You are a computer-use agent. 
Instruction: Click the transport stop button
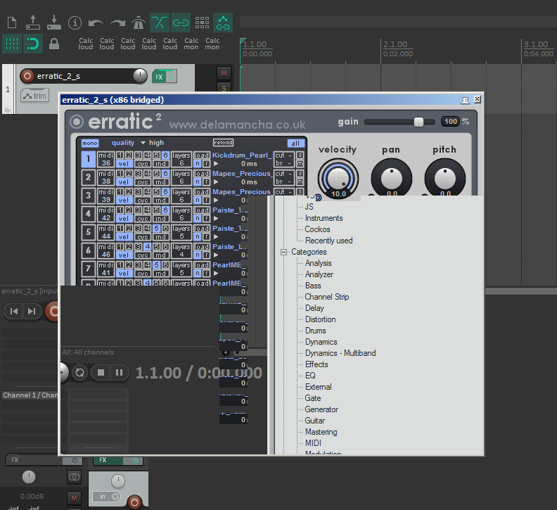(101, 372)
